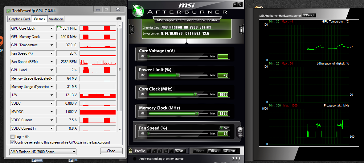Viewport: 364px width, 163px height.
Task: Click the Core Voltage slider handle
Action: pos(149,56)
